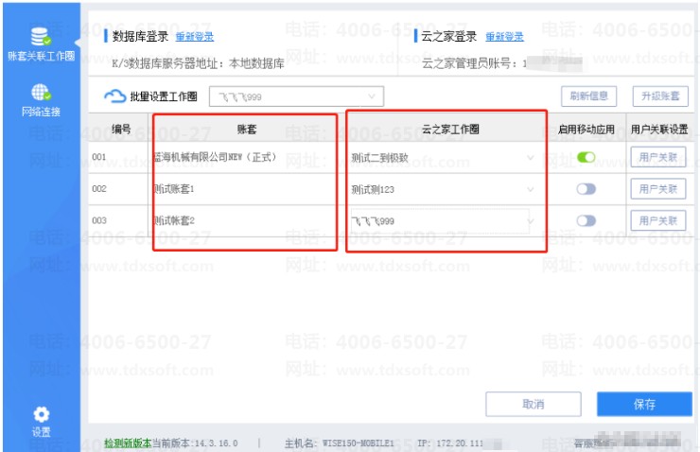The width and height of the screenshot is (700, 452).
Task: Click the cloud icon beside 批量设置工作圈
Action: click(114, 96)
